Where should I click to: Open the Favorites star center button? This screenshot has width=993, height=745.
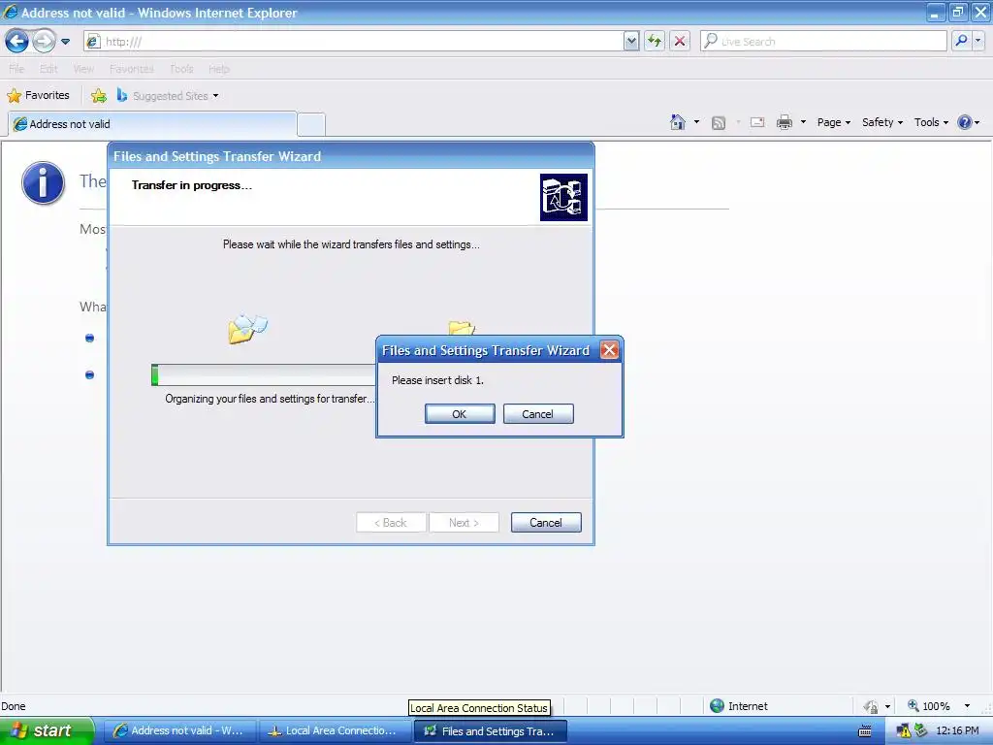38,95
